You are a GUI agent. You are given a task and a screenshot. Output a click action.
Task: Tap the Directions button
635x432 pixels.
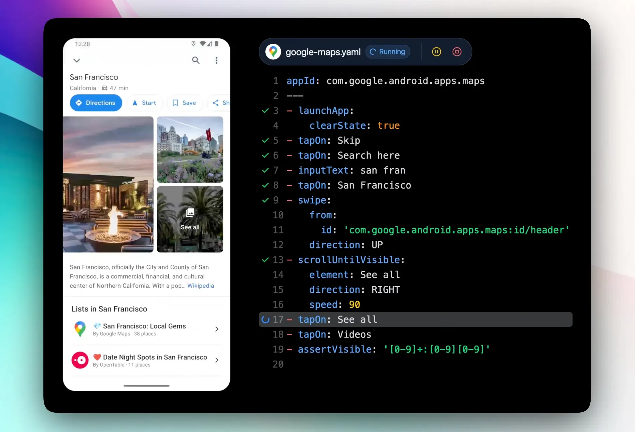pyautogui.click(x=96, y=103)
